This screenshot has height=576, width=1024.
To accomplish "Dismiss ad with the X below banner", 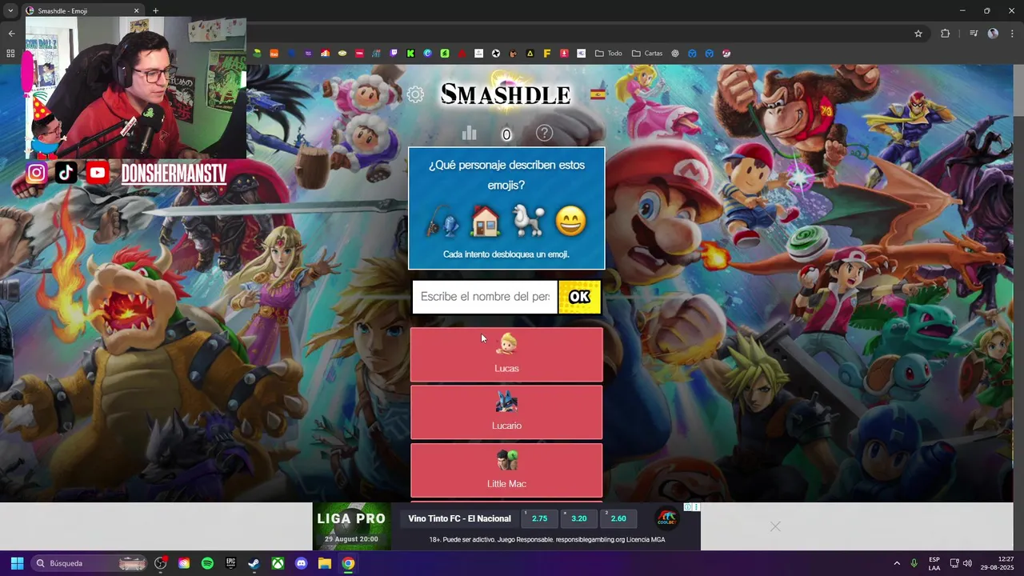I will (775, 526).
